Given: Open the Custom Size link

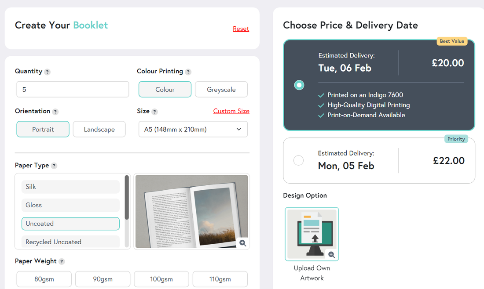Looking at the screenshot, I should tap(231, 111).
